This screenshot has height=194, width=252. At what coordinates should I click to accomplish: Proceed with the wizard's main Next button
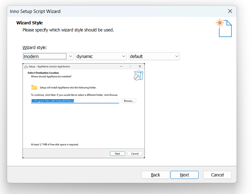click(x=184, y=175)
